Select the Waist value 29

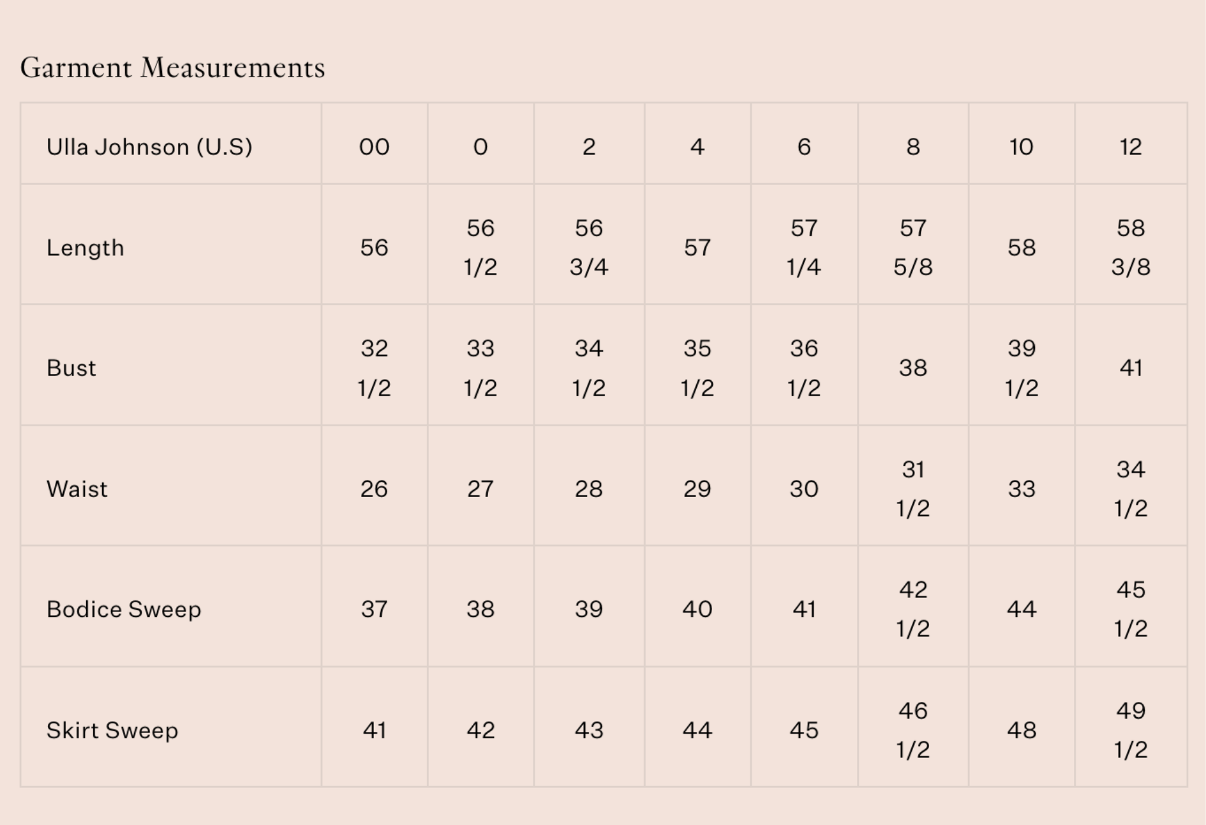[x=697, y=489]
